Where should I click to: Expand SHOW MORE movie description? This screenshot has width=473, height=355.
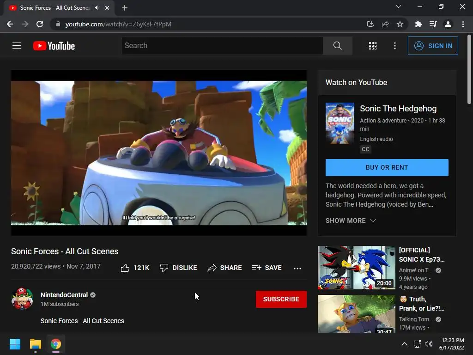click(351, 220)
